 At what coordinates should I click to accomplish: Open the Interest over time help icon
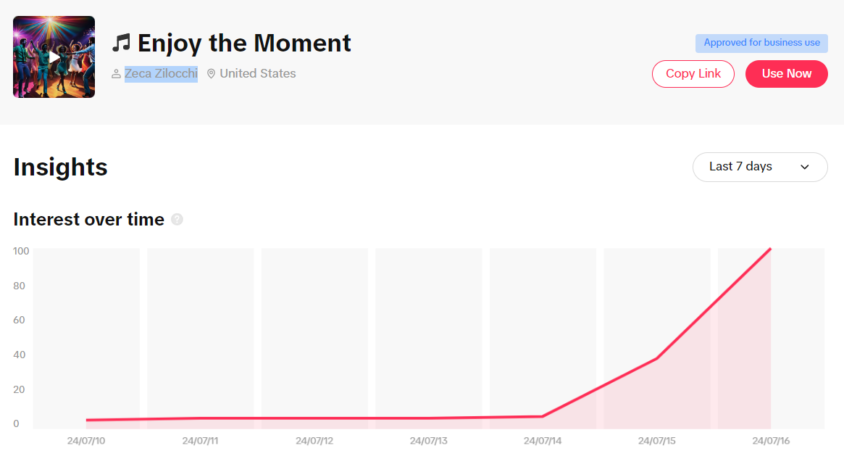click(177, 219)
